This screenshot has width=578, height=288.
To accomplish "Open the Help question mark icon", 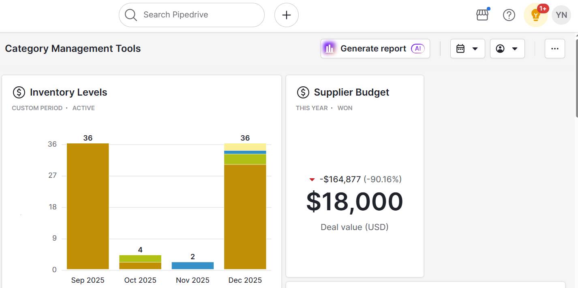I will tap(509, 15).
